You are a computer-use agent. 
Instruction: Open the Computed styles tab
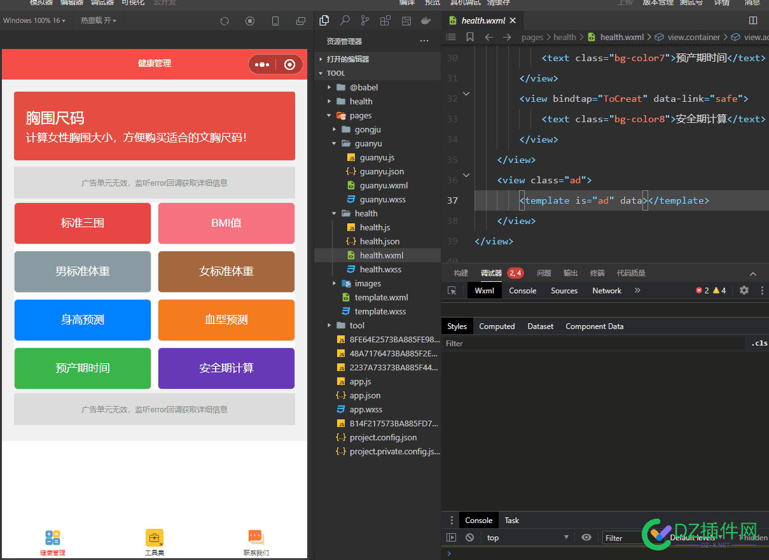(x=497, y=326)
